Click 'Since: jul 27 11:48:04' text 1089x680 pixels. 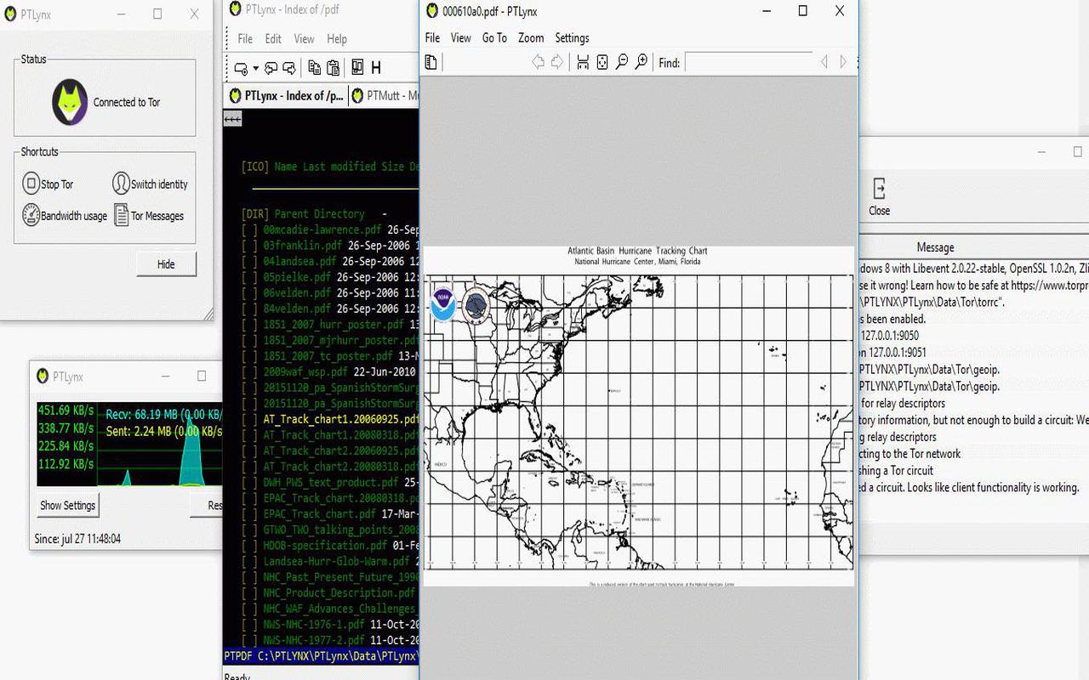(x=77, y=539)
